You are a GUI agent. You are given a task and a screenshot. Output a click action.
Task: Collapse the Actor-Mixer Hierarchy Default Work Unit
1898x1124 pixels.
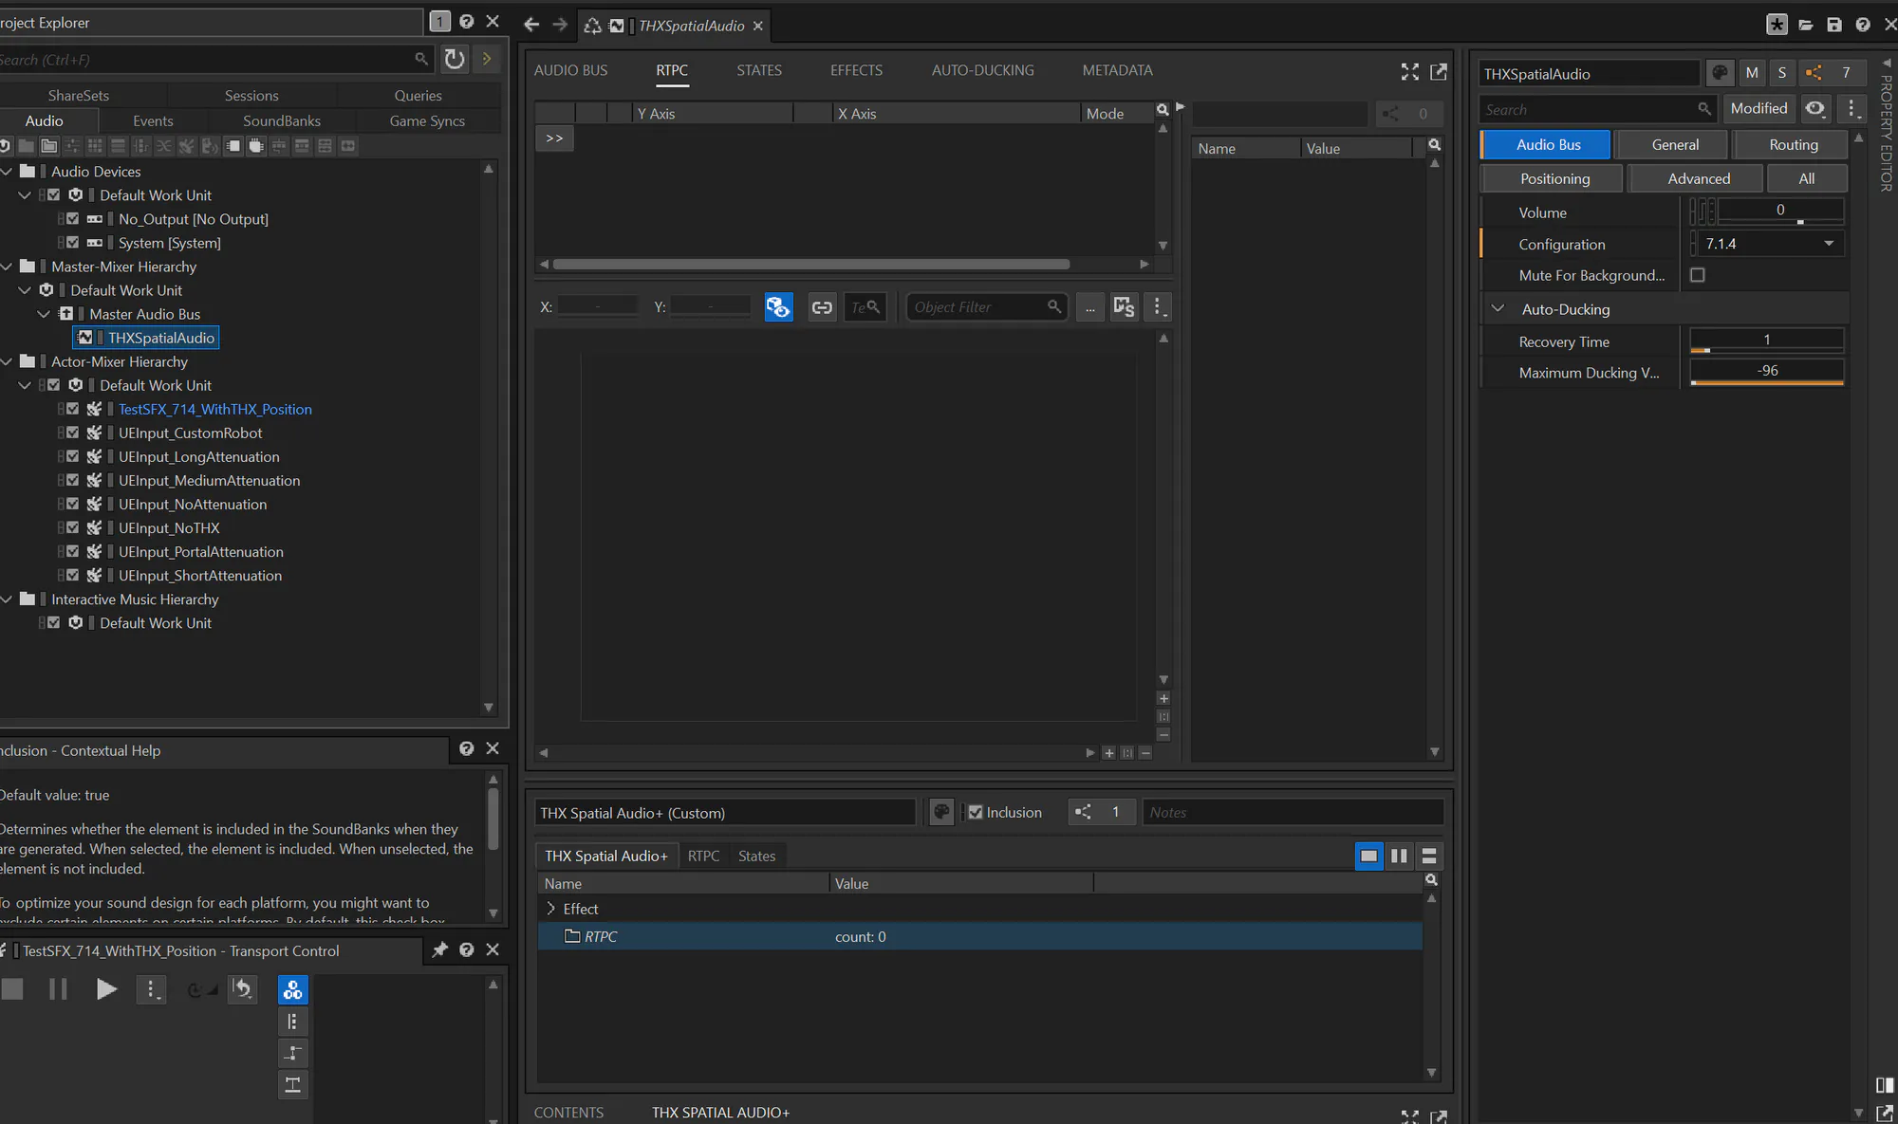point(25,385)
